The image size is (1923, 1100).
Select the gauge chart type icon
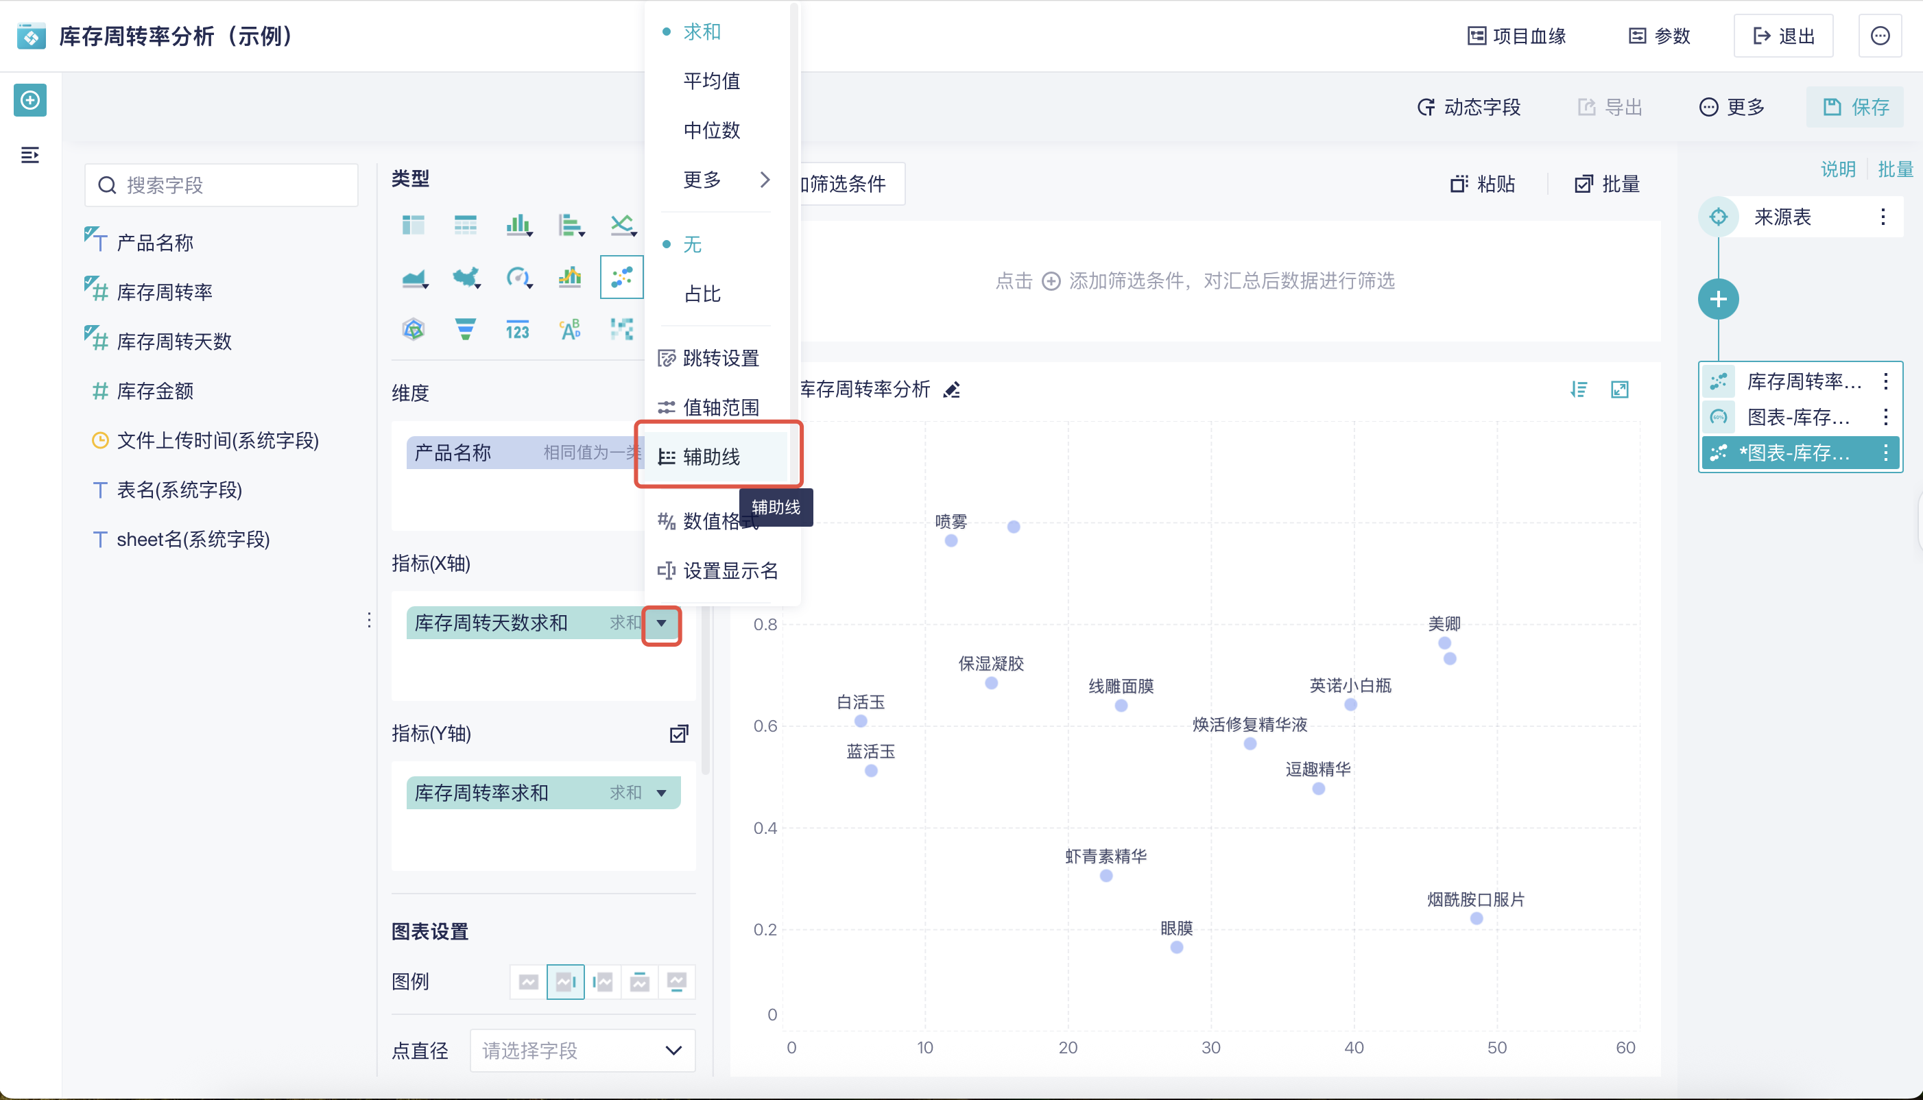518,276
